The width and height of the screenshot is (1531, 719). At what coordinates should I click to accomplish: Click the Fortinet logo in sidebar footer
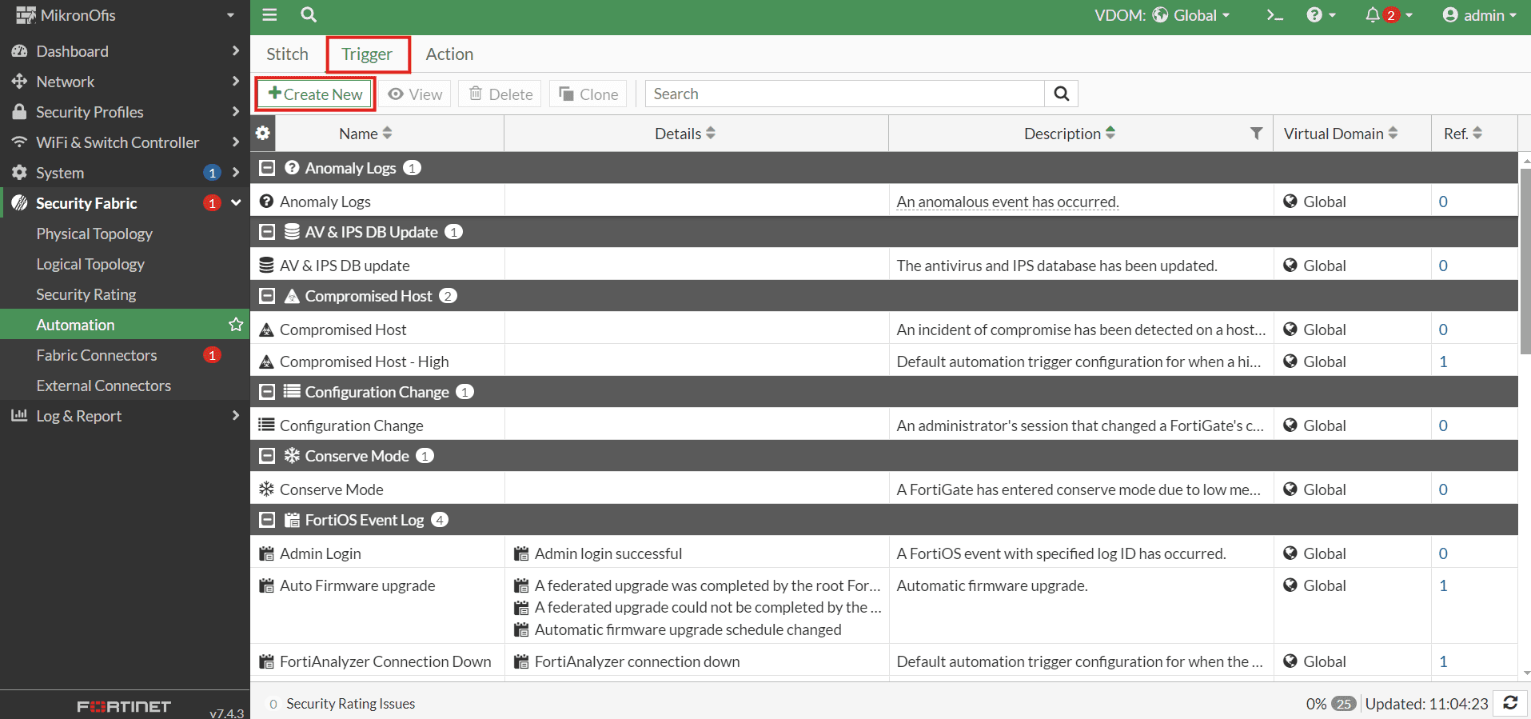coord(124,706)
